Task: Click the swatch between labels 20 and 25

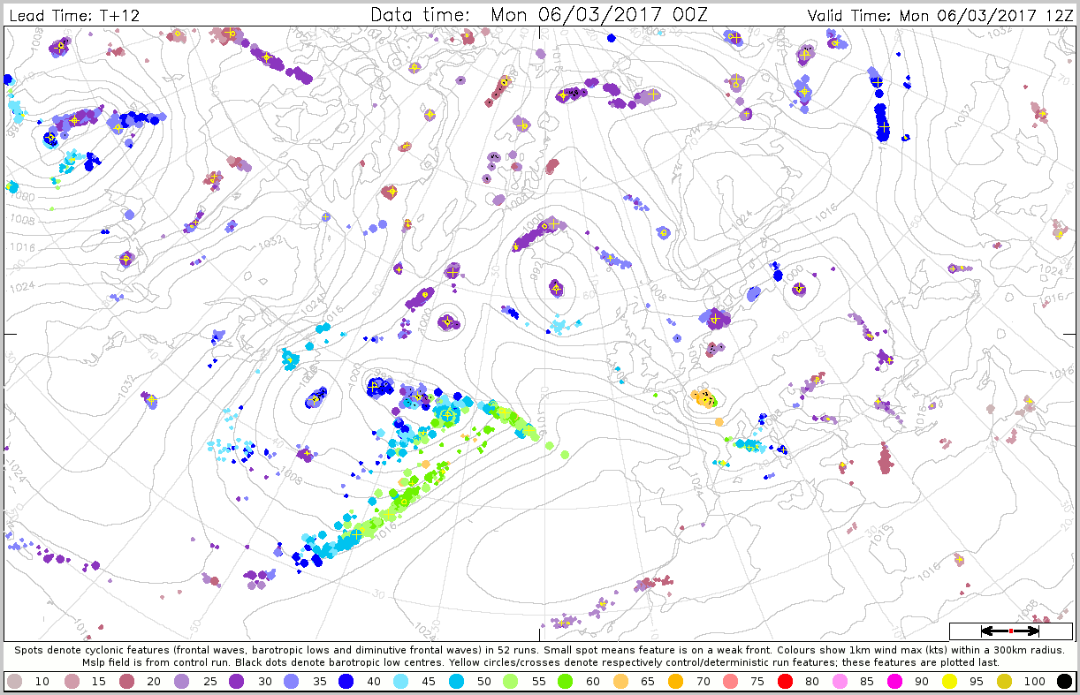Action: point(182,682)
